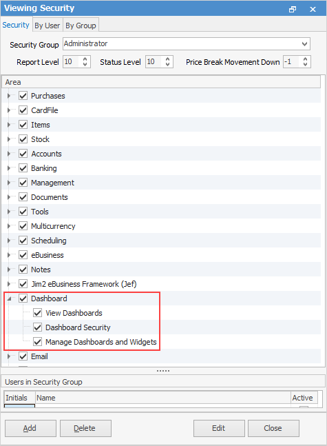Toggle the Items checkbox
This screenshot has height=446, width=327.
[23, 125]
